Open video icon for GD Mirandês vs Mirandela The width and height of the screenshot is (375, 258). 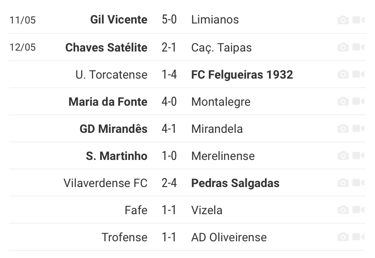(358, 128)
